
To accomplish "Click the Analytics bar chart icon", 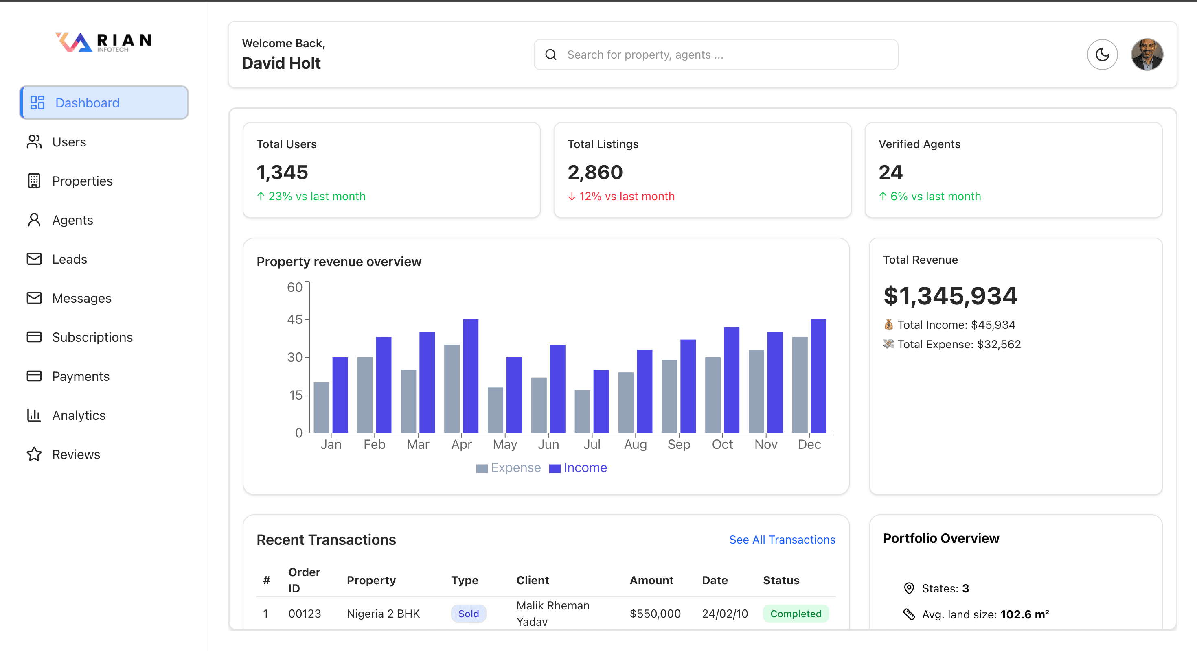I will (x=34, y=415).
